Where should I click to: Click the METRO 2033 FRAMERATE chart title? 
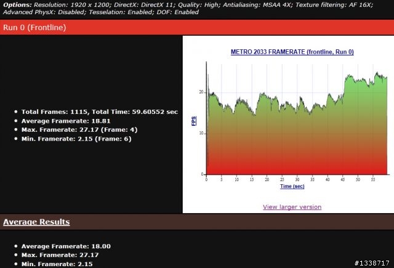[292, 52]
